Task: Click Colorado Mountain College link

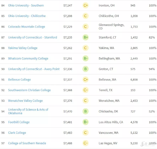Action: point(27,27)
